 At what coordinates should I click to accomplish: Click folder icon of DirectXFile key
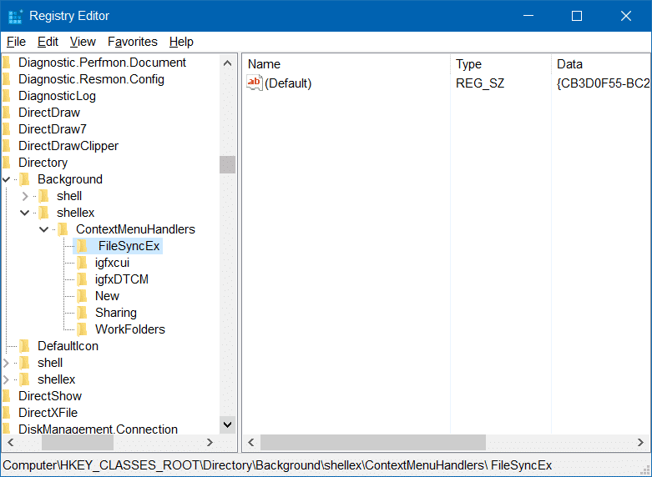6,413
